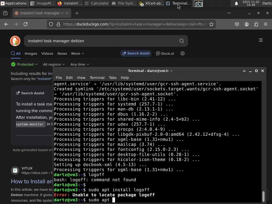Open the terminal Edit menu
The height and width of the screenshot is (204, 272).
pos(69,78)
